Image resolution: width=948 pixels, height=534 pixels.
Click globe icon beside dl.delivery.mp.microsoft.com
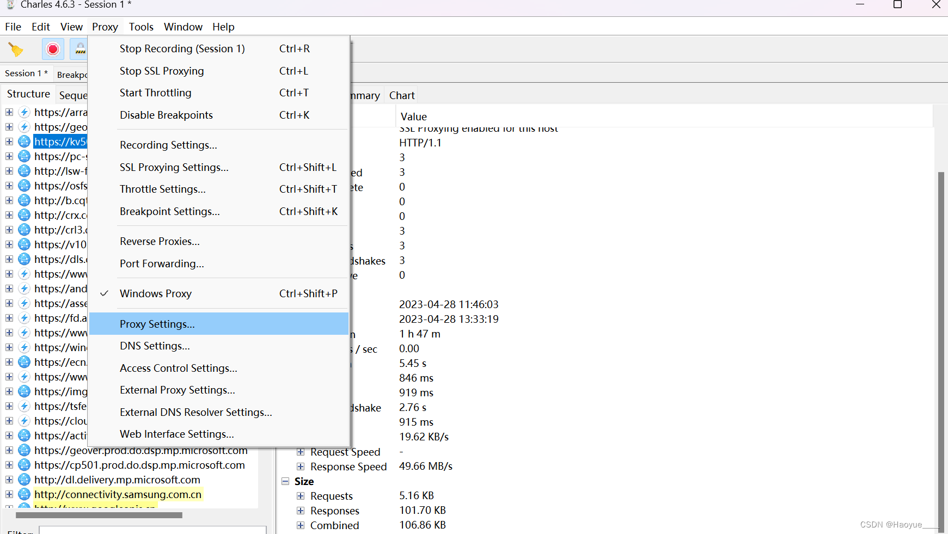click(24, 480)
